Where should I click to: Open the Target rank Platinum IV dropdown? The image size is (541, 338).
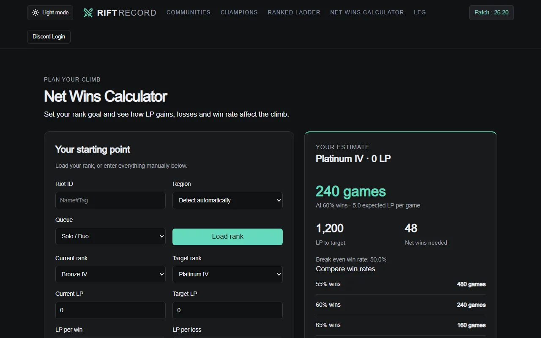tap(227, 274)
